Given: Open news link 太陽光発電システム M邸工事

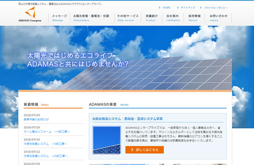Looking at the screenshot, I should coord(46,156).
